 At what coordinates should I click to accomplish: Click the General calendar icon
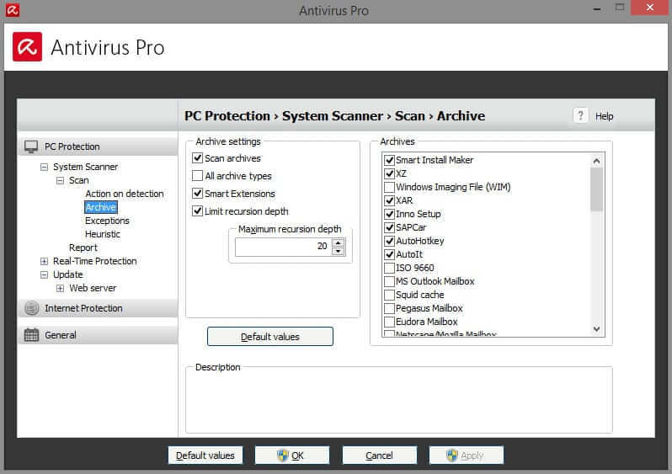31,335
